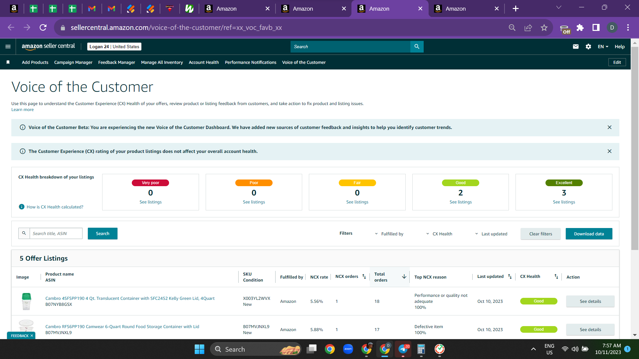The image size is (639, 359).
Task: Sort listings by NCX orders arrows
Action: pos(364,277)
